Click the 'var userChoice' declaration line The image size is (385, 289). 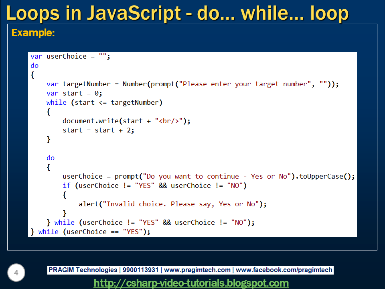[68, 56]
